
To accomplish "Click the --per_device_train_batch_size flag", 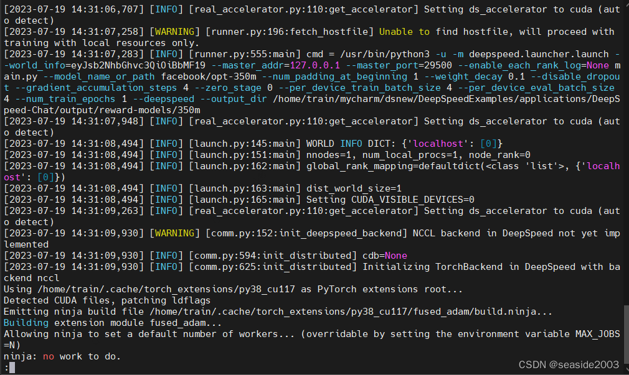I will pyautogui.click(x=360, y=88).
